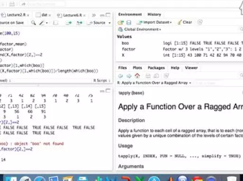Image resolution: width=243 pixels, height=181 pixels.
Task: Switch to the Packages tab
Action: [156, 68]
